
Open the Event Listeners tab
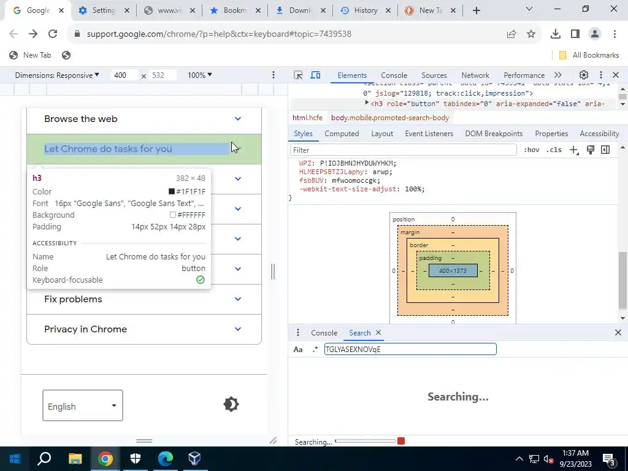[x=429, y=134]
